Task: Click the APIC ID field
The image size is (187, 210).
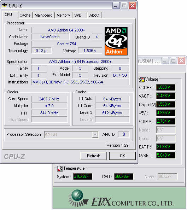Action: (x=124, y=134)
